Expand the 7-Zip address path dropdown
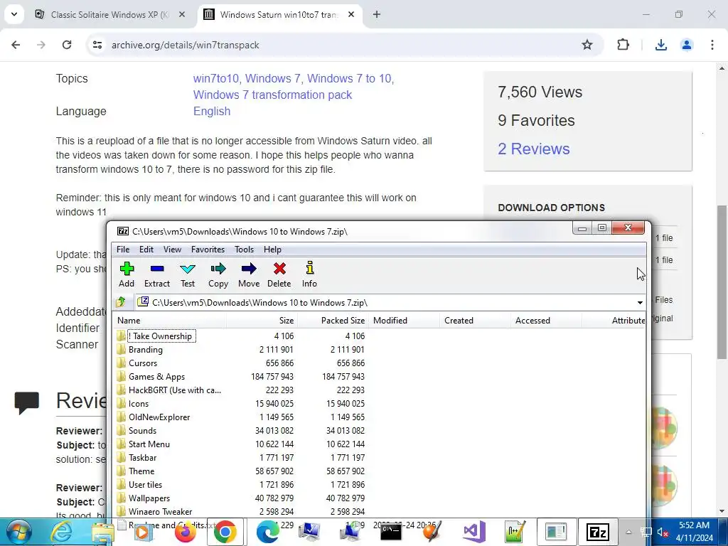728x546 pixels. point(640,303)
